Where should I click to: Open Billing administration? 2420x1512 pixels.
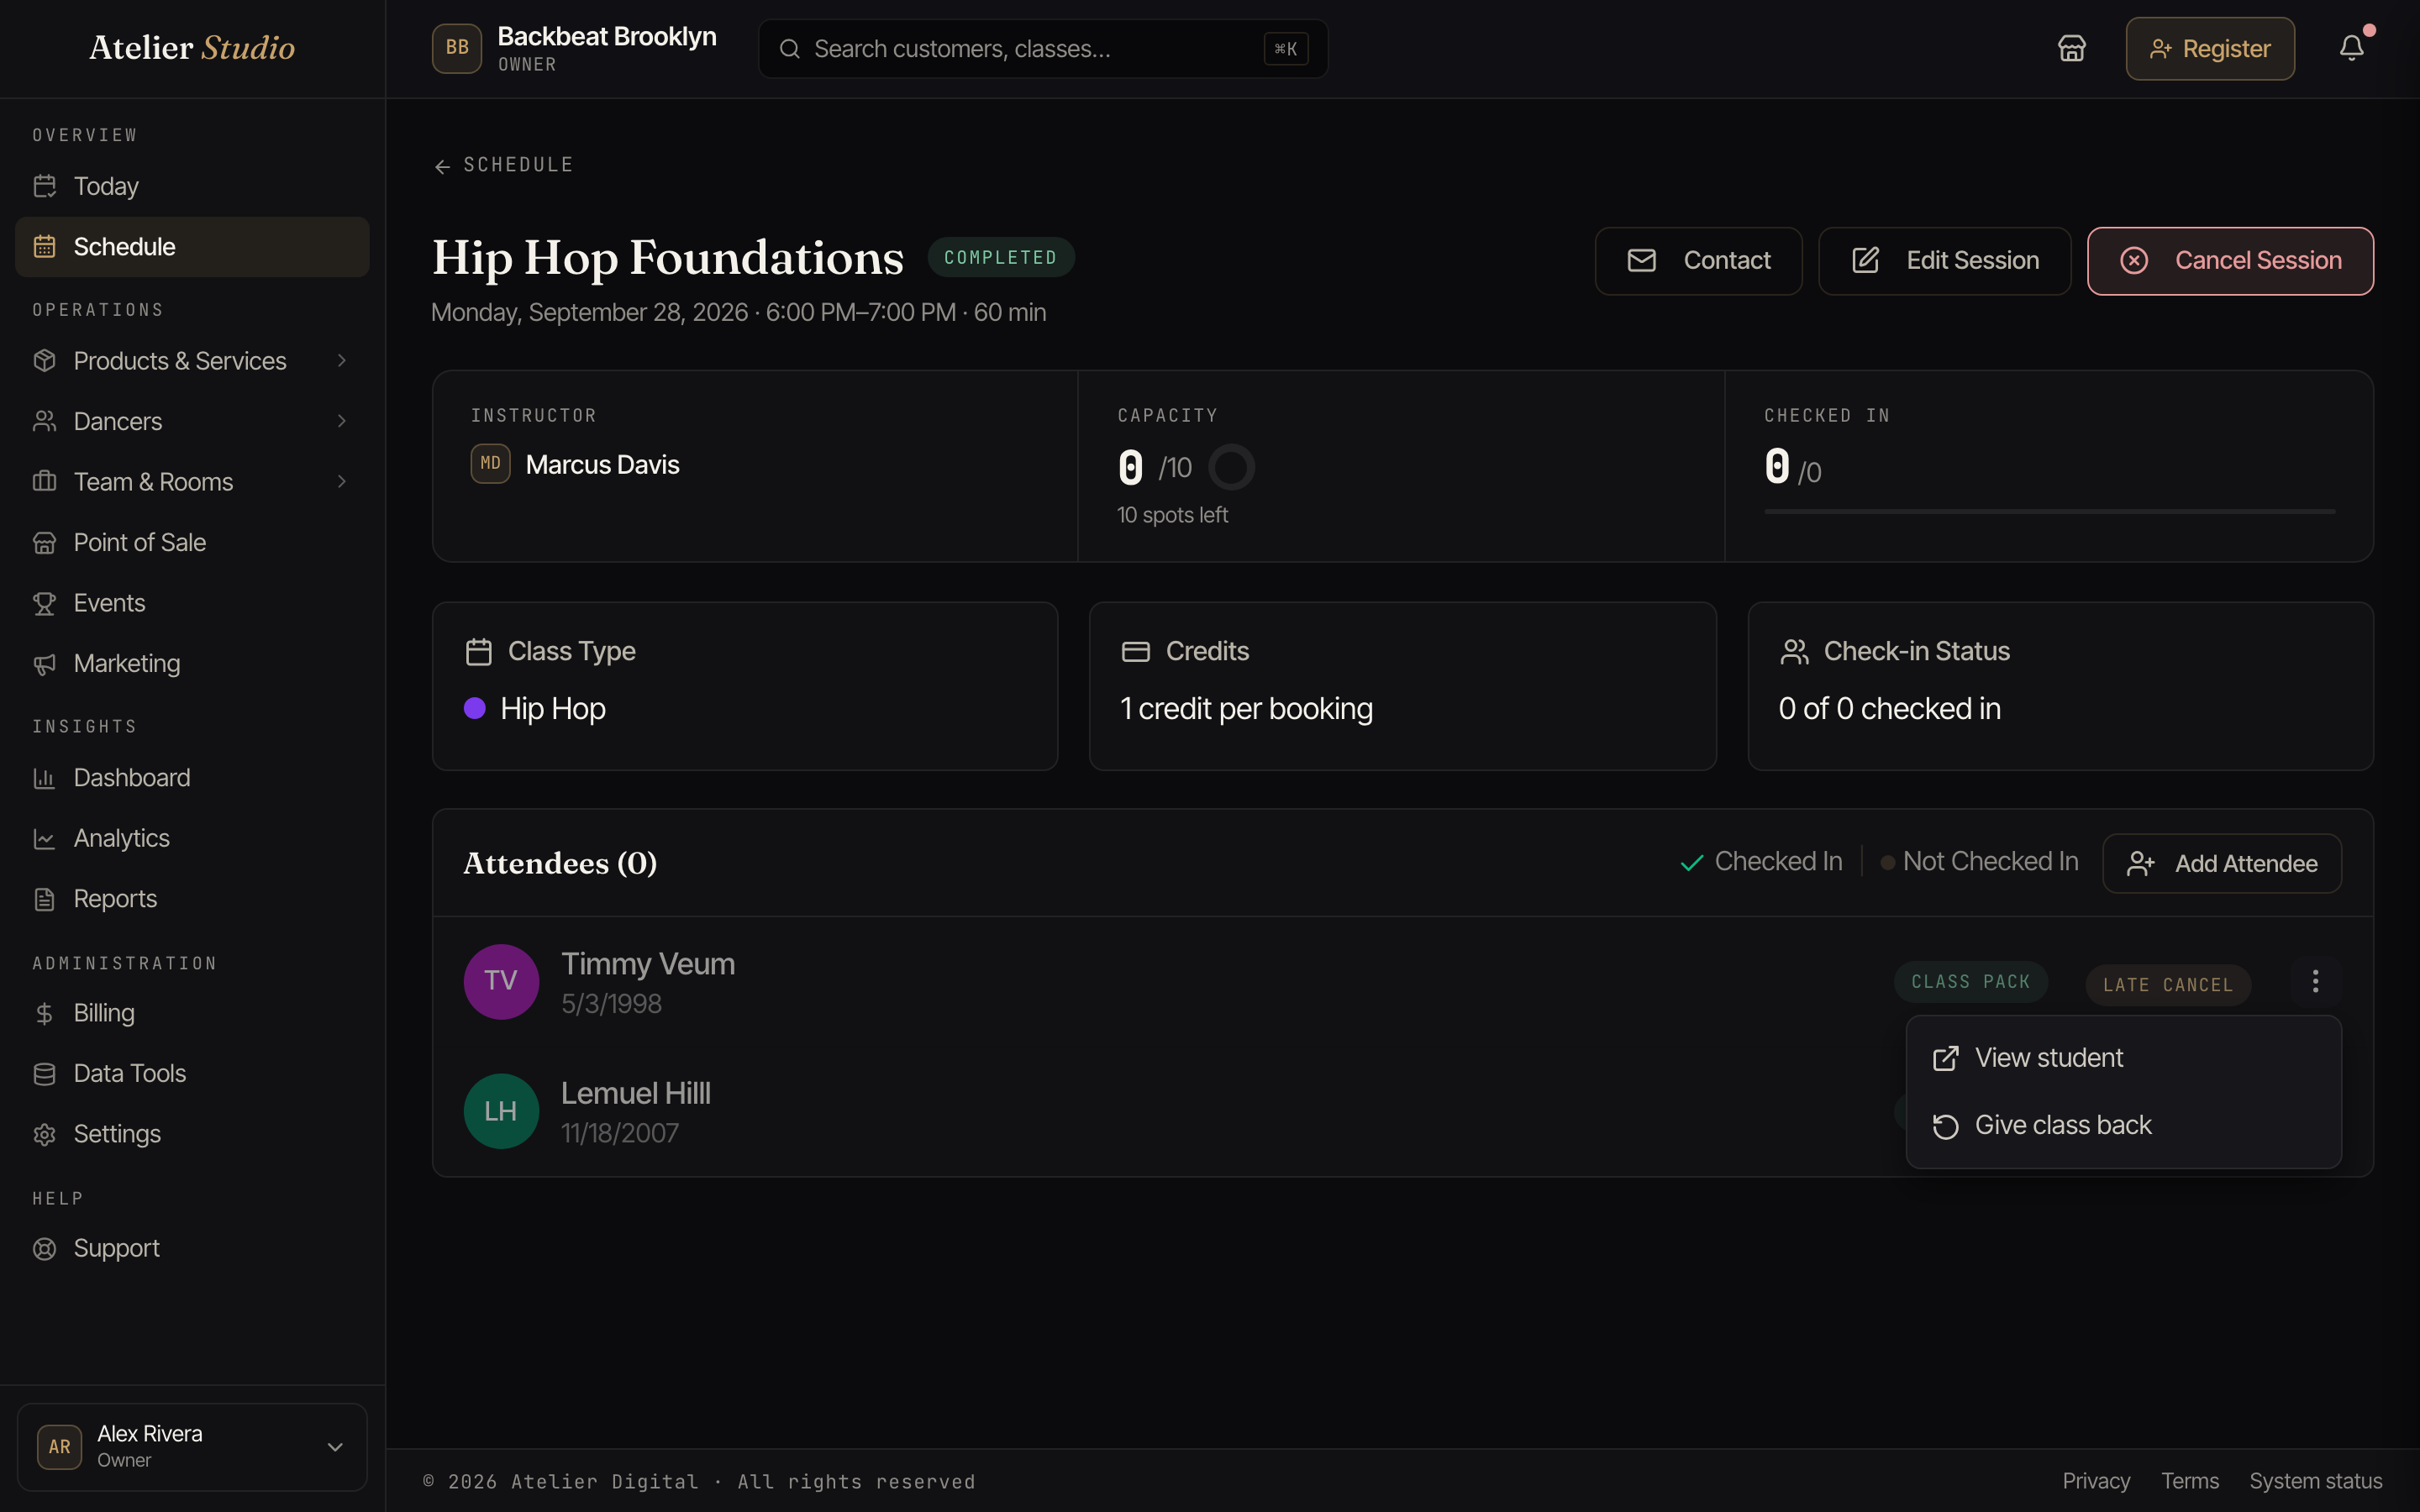[x=192, y=1013]
